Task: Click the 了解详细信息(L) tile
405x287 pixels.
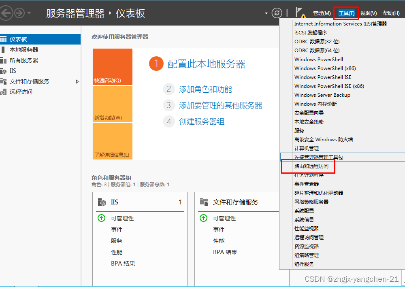Action: click(112, 141)
